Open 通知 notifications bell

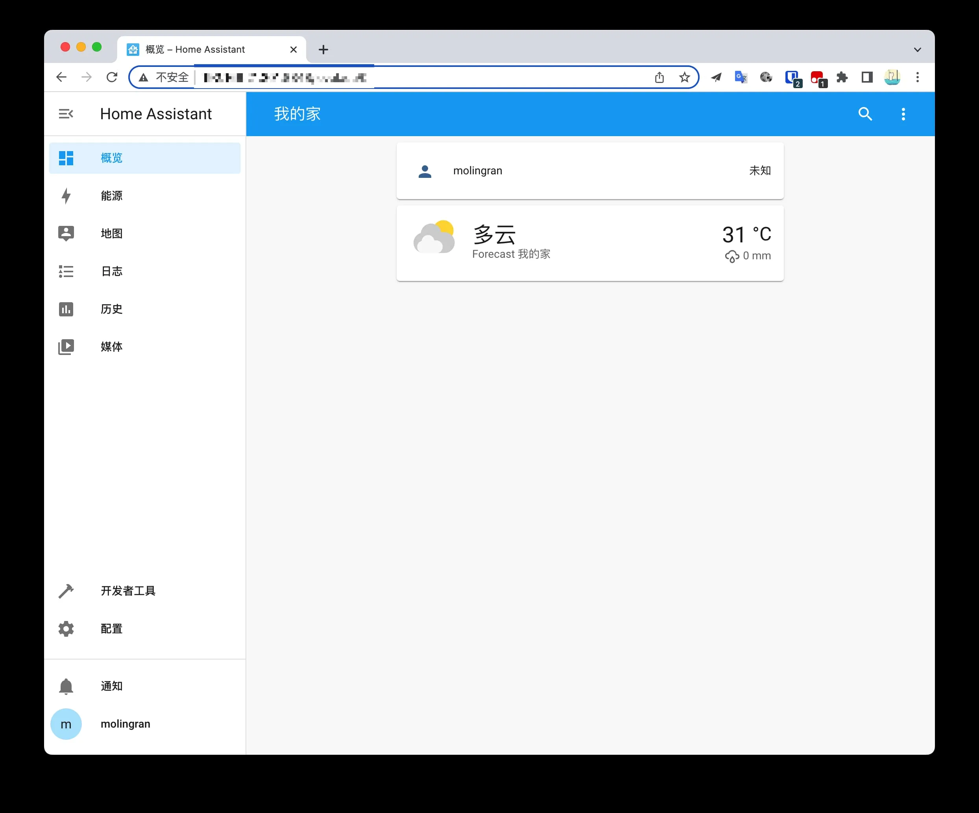coord(111,686)
